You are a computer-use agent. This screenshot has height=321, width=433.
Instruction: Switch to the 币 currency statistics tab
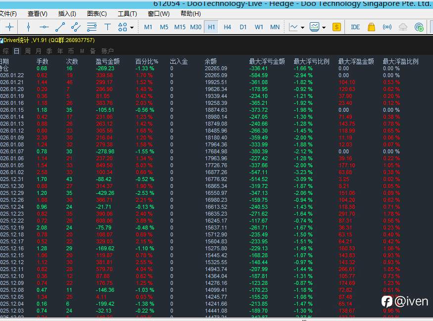(x=71, y=51)
